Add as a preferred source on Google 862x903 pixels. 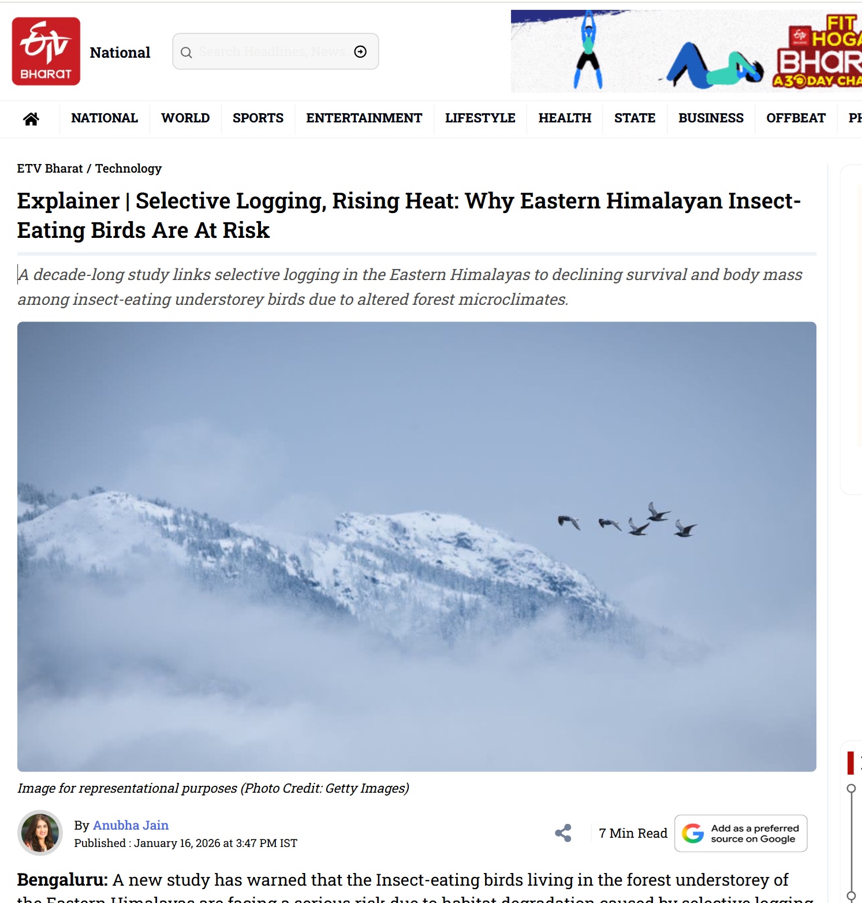pos(741,833)
